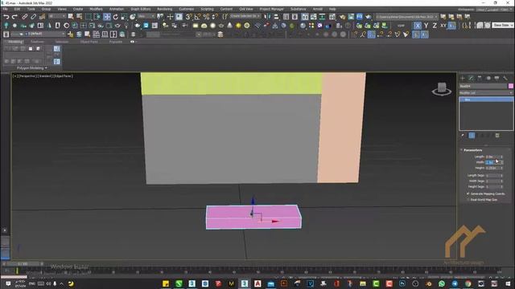Image resolution: width=515 pixels, height=289 pixels.
Task: Click Configure Modifier Sets icon
Action: (x=497, y=136)
